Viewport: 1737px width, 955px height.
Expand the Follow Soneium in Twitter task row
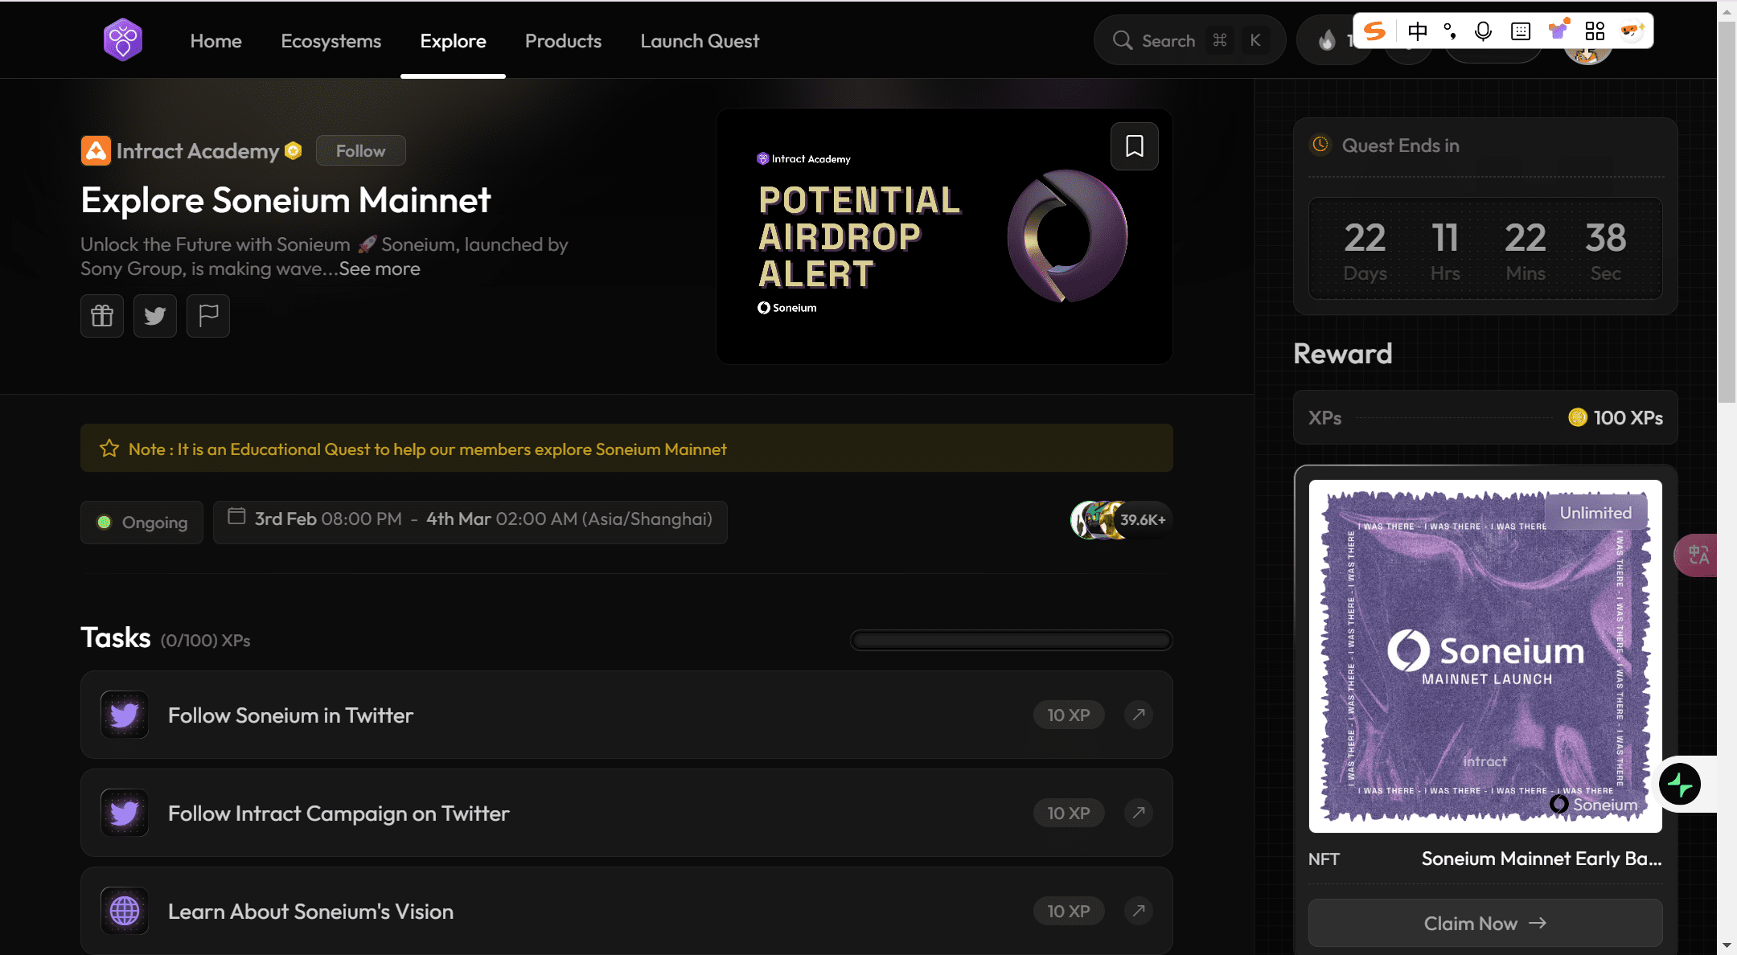coord(290,715)
